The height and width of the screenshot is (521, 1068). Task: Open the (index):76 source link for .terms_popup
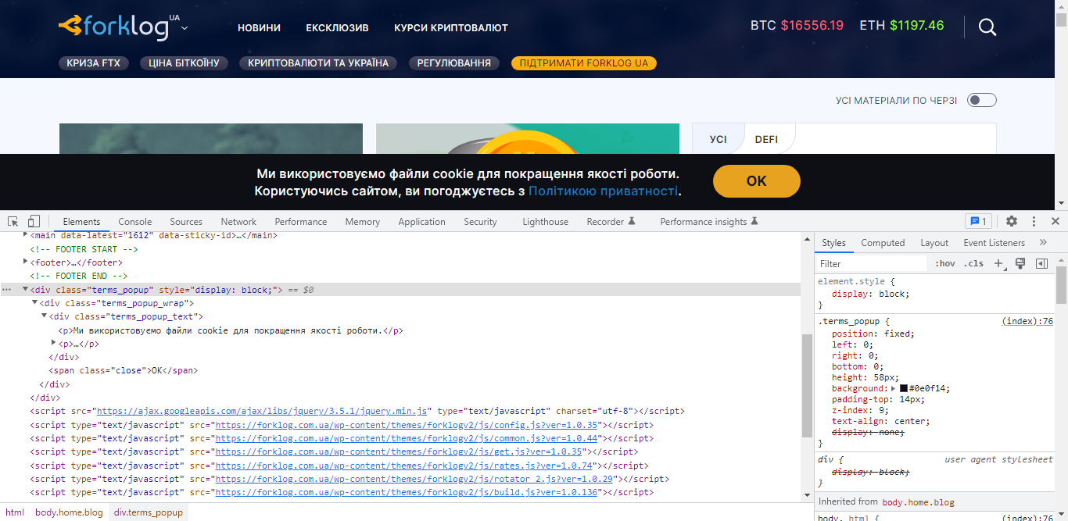click(1027, 321)
